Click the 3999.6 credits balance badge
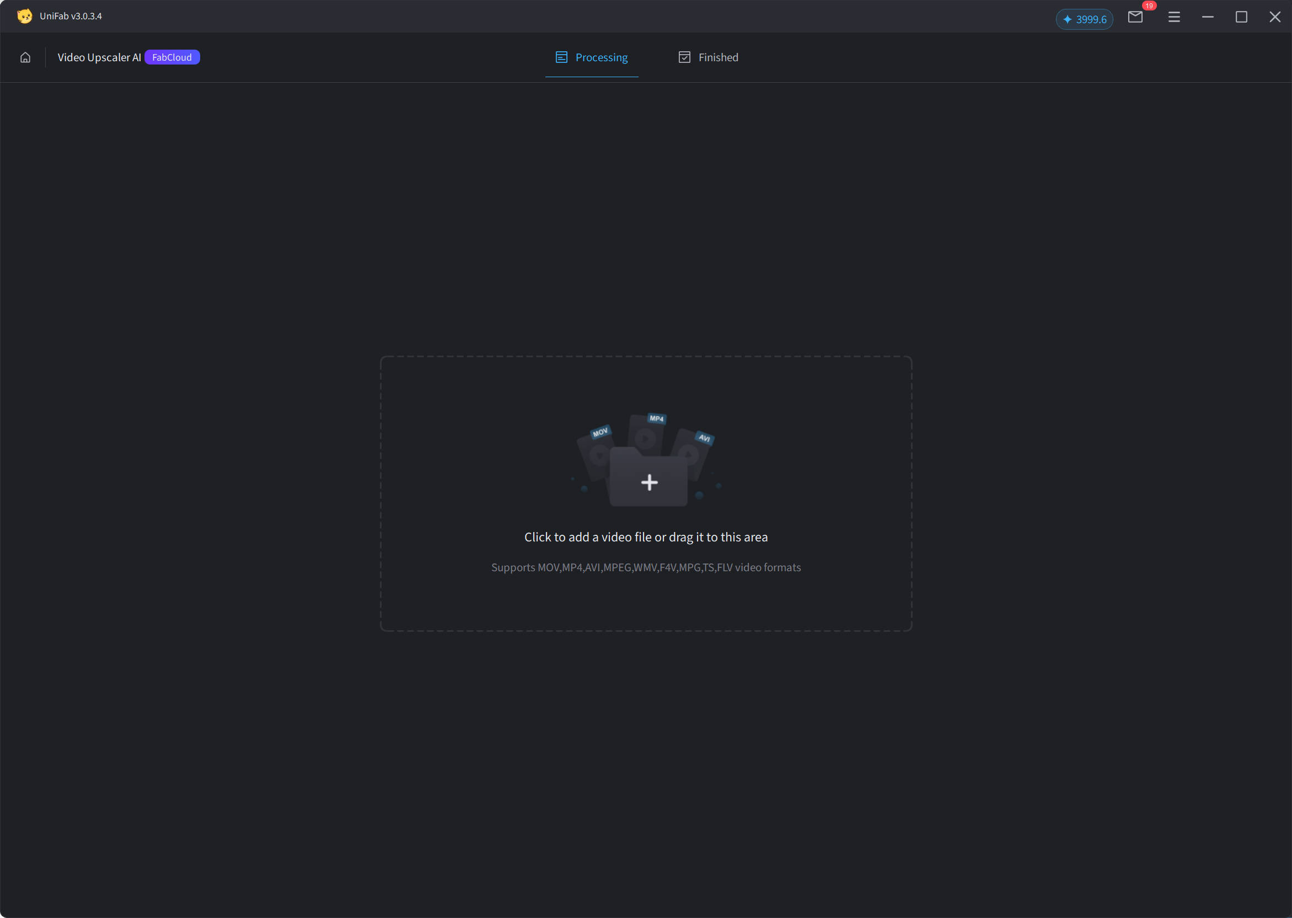1292x918 pixels. tap(1084, 19)
